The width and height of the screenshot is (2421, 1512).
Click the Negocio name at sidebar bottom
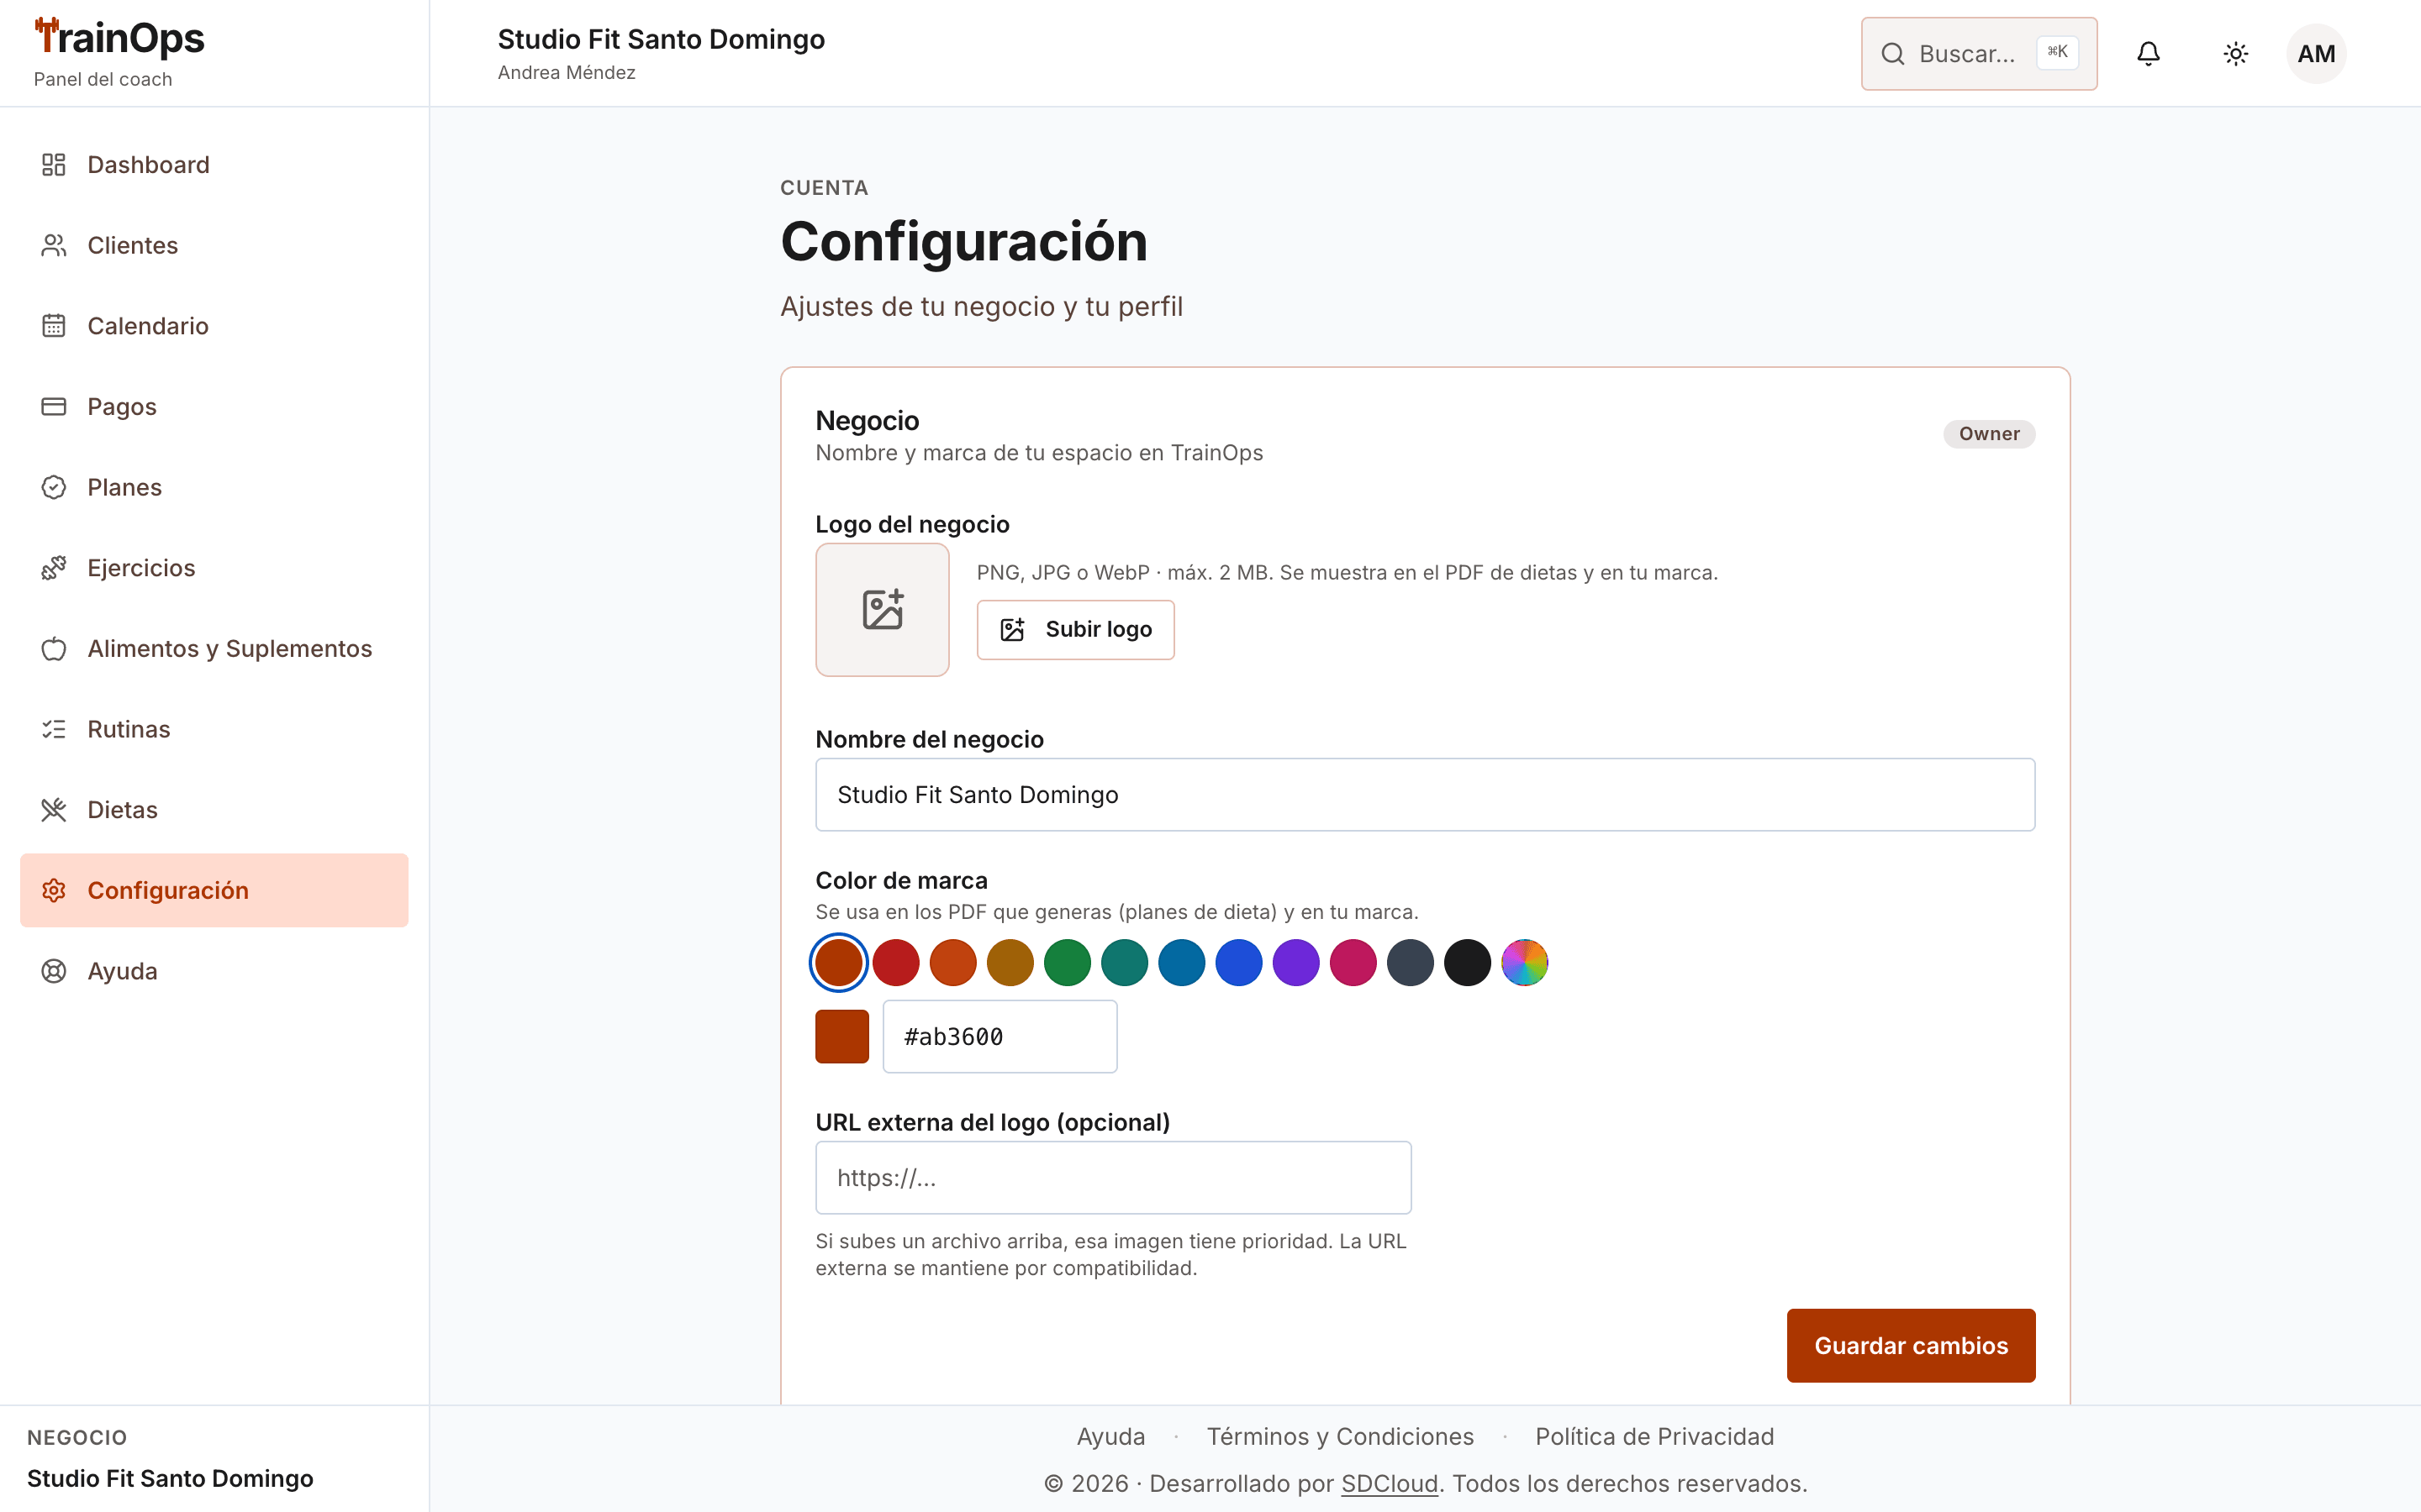pos(170,1478)
